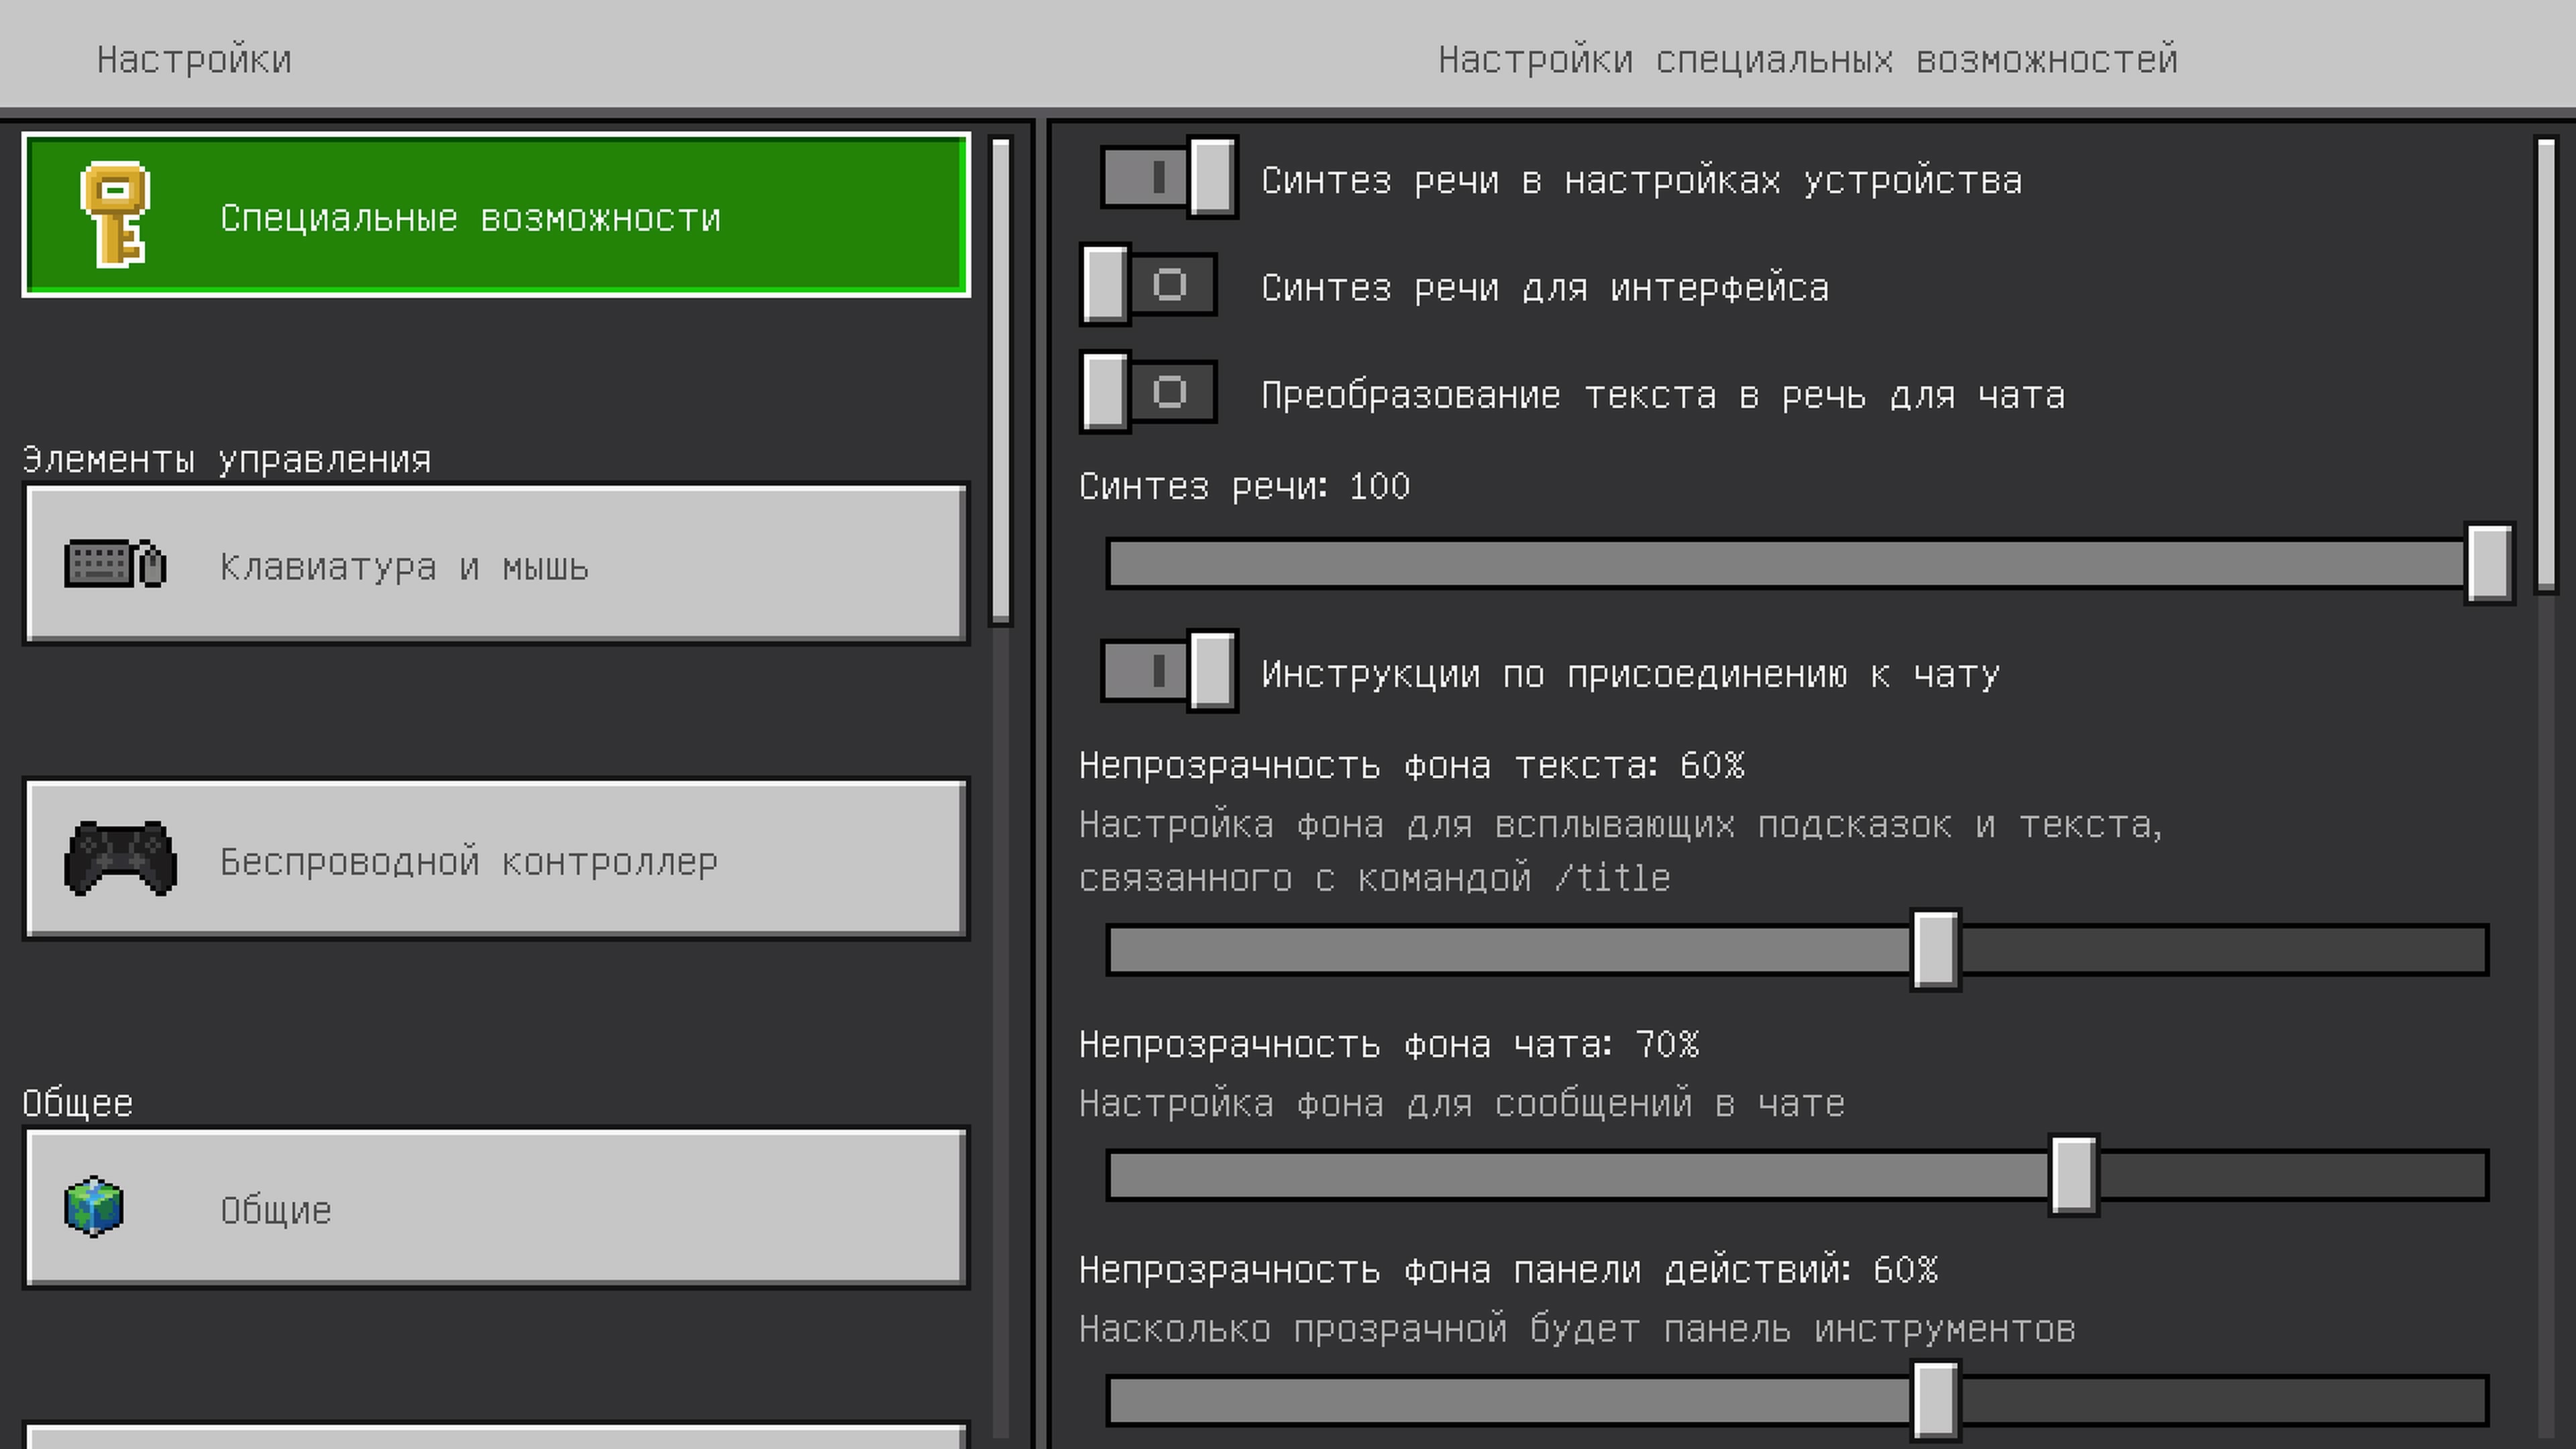Click the wireless controller gamepad icon
The image size is (2576, 1449).
click(x=120, y=858)
